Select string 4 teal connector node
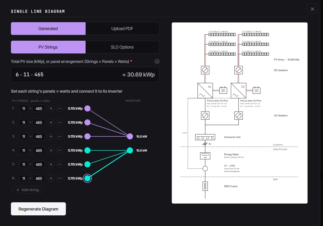 (x=87, y=151)
